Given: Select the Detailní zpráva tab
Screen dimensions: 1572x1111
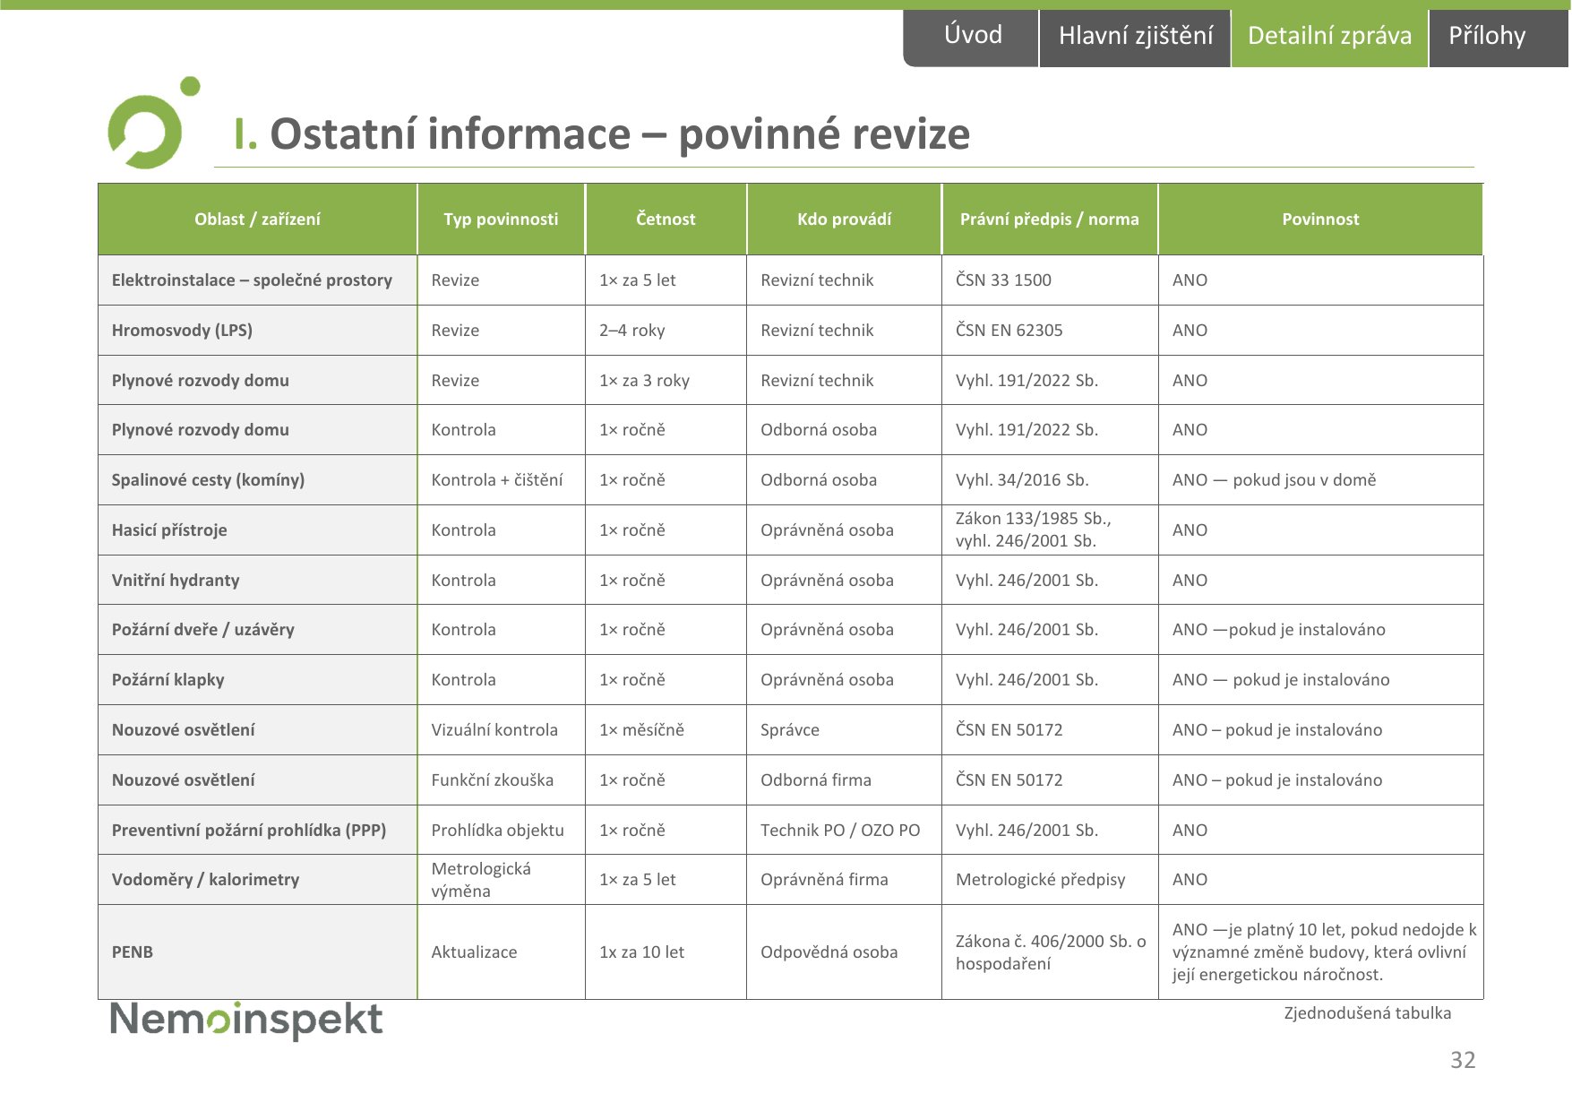Looking at the screenshot, I should 1329,37.
